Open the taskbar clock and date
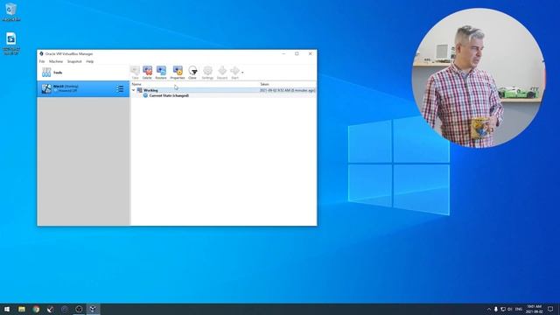The height and width of the screenshot is (315, 560). pyautogui.click(x=535, y=309)
